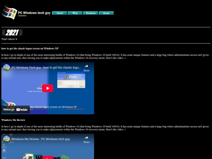Click the classic logon video thumbnail image
212x159 pixels.
48,88
